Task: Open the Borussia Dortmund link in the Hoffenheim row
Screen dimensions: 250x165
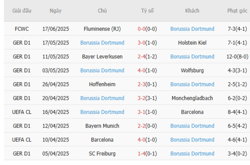Action: [x=192, y=84]
